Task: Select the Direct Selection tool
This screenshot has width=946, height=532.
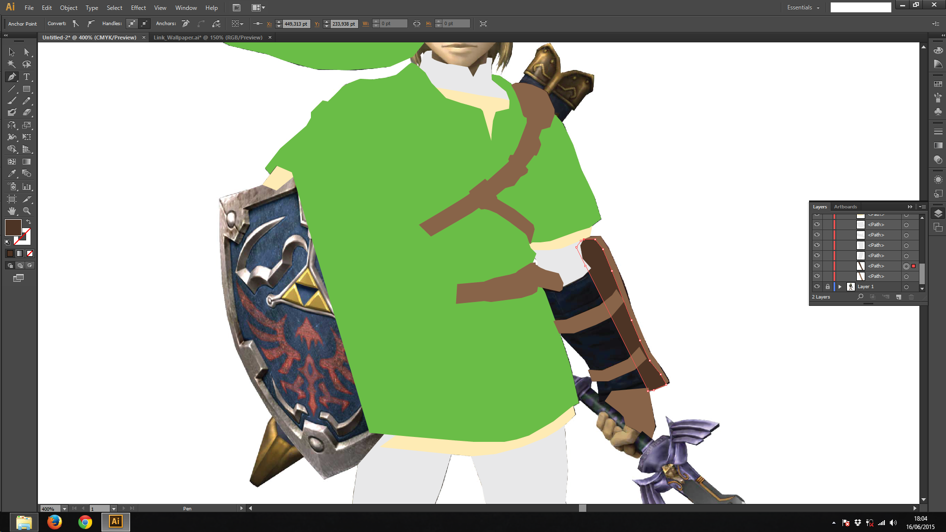Action: tap(27, 52)
